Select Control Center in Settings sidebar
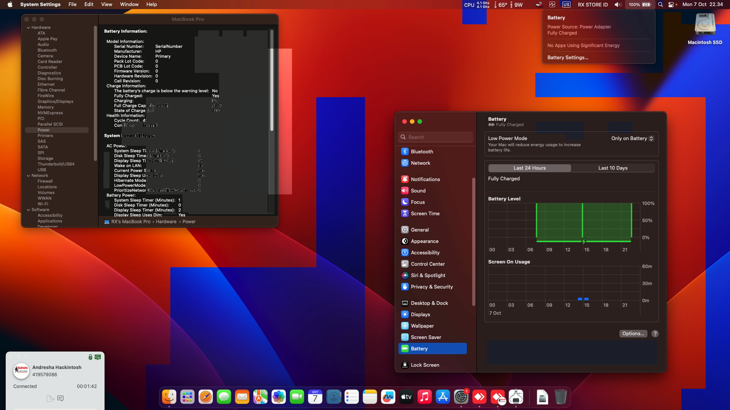This screenshot has height=410, width=730. (x=433, y=264)
